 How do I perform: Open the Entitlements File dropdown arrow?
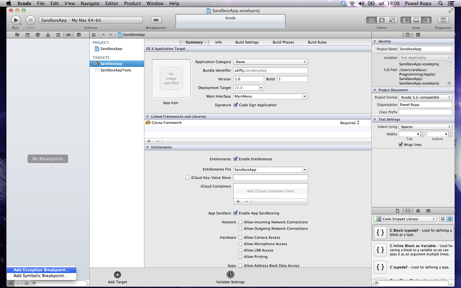tap(305, 170)
